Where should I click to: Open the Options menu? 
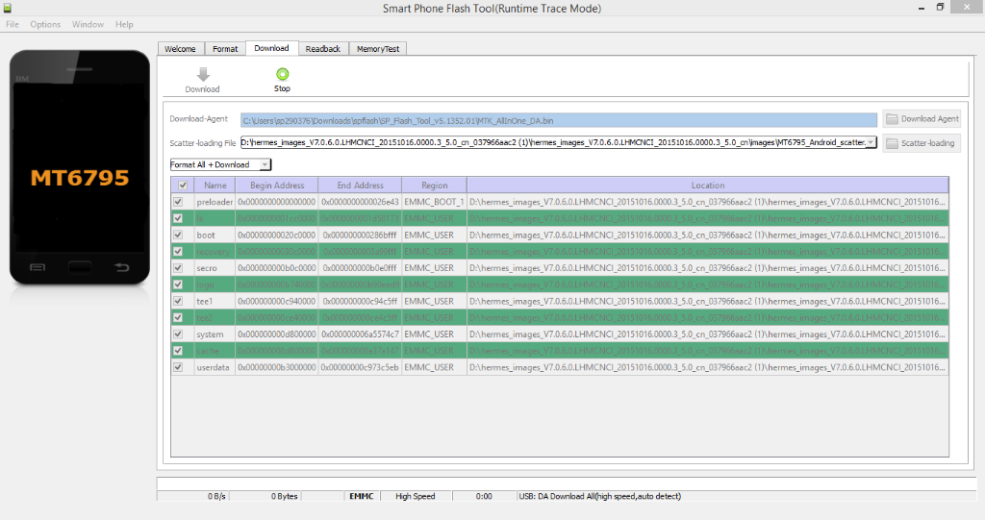(45, 24)
